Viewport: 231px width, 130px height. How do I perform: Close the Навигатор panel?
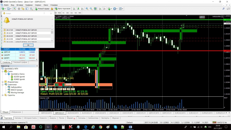tap(37, 66)
